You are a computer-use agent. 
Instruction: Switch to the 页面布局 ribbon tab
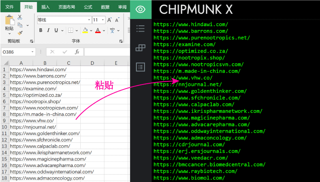(67, 7)
